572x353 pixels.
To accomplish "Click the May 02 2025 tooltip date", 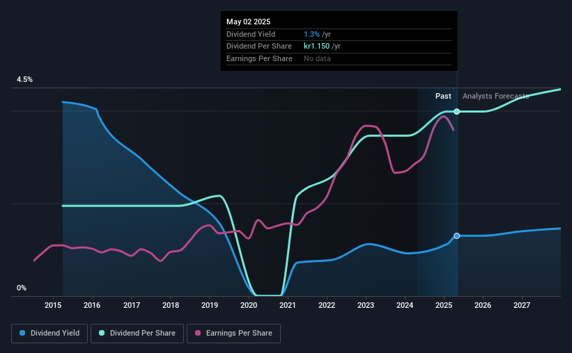I will (249, 22).
